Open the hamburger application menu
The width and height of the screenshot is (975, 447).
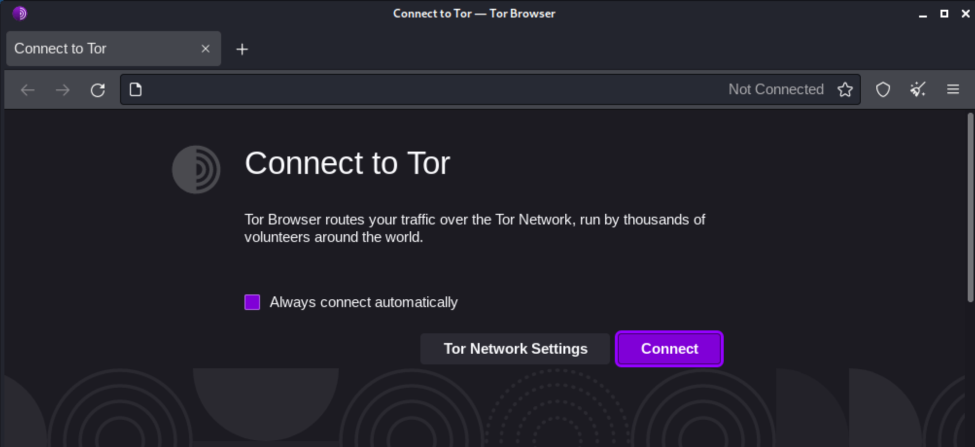click(953, 89)
